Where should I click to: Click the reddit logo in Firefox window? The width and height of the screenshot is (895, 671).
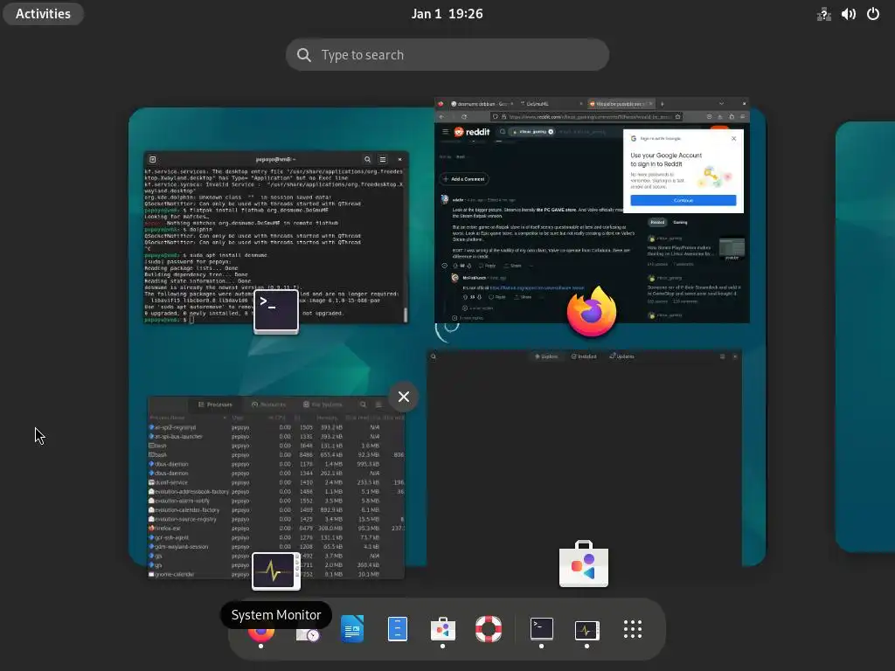pyautogui.click(x=471, y=132)
